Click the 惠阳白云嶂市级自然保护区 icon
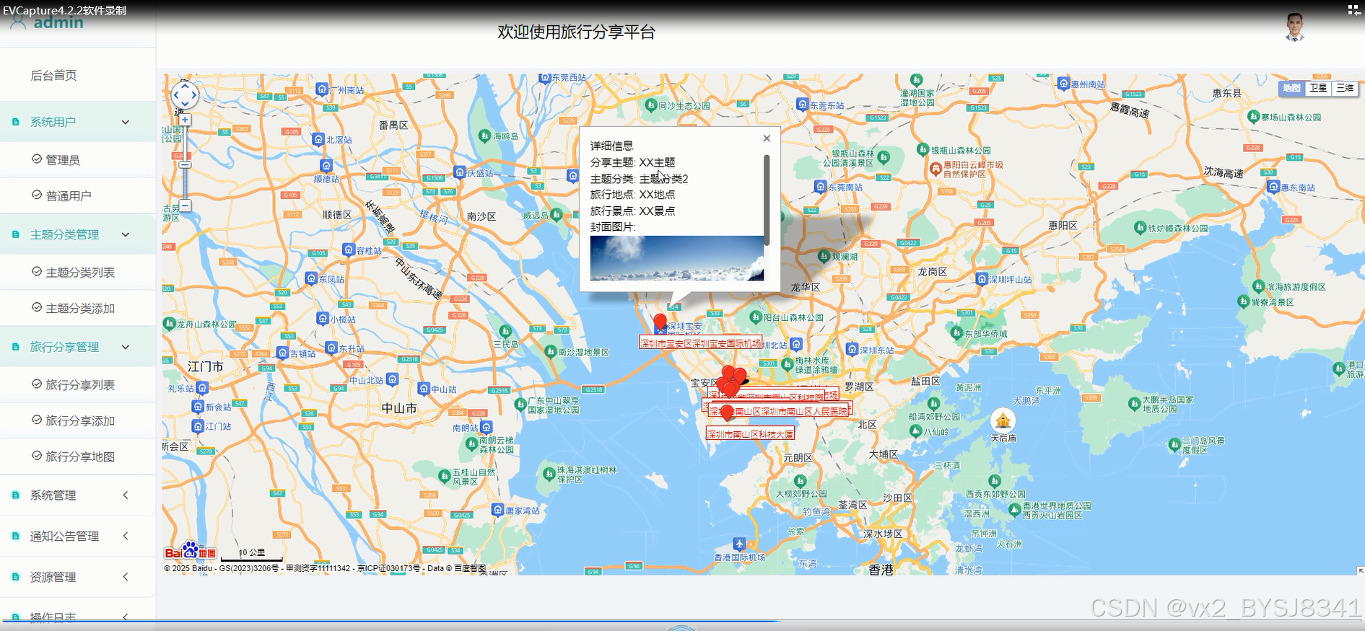Image resolution: width=1365 pixels, height=631 pixels. (x=936, y=169)
